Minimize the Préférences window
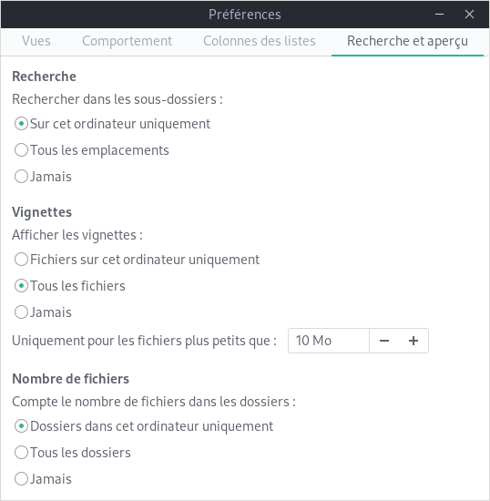The height and width of the screenshot is (501, 490). click(440, 15)
